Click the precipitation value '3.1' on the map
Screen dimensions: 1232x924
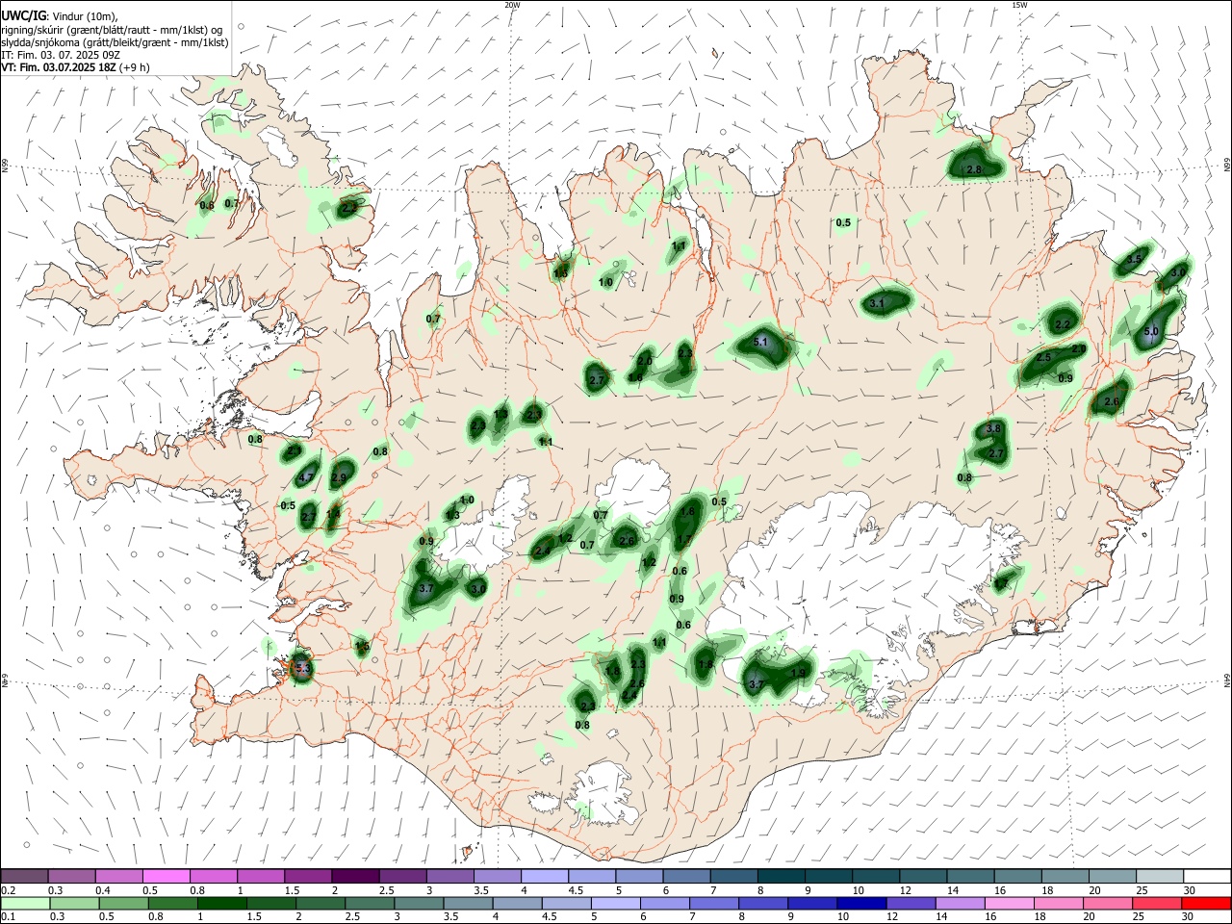pyautogui.click(x=877, y=303)
